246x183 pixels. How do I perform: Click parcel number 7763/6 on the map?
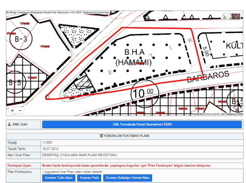(x=45, y=47)
